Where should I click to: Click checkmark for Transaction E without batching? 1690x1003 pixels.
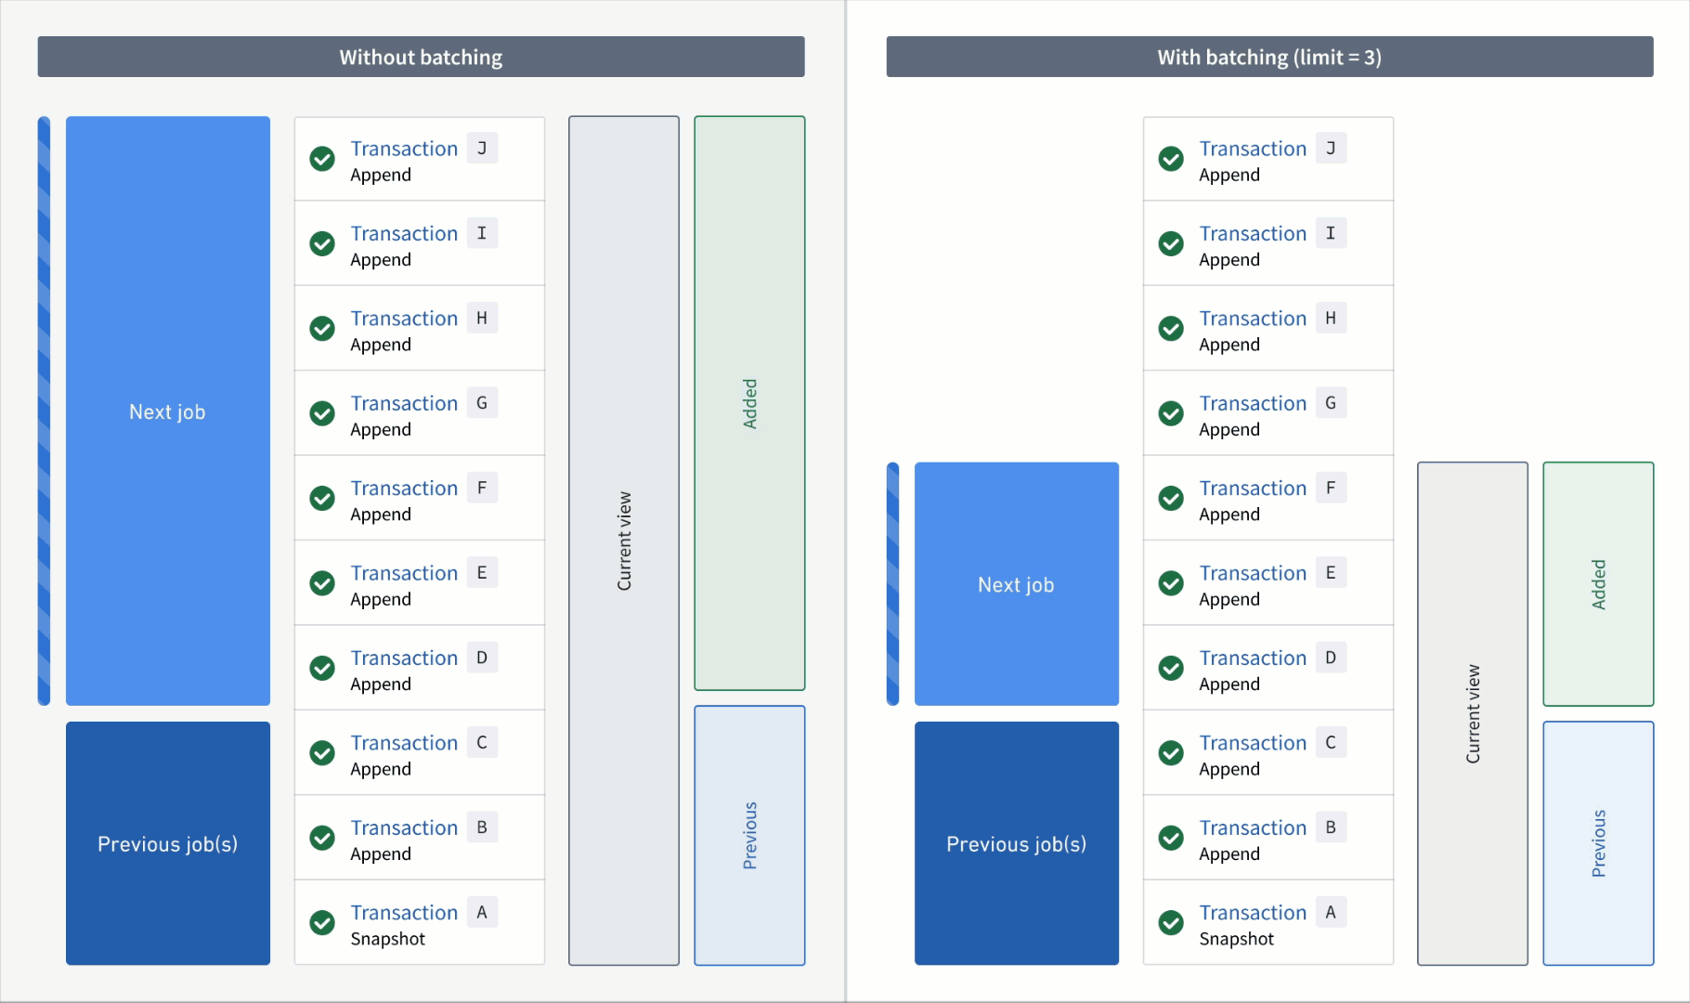[x=322, y=583]
